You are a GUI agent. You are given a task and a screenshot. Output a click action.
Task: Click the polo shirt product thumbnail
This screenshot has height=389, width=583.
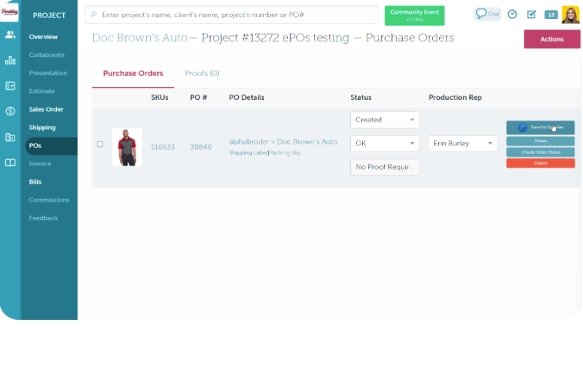(x=127, y=147)
